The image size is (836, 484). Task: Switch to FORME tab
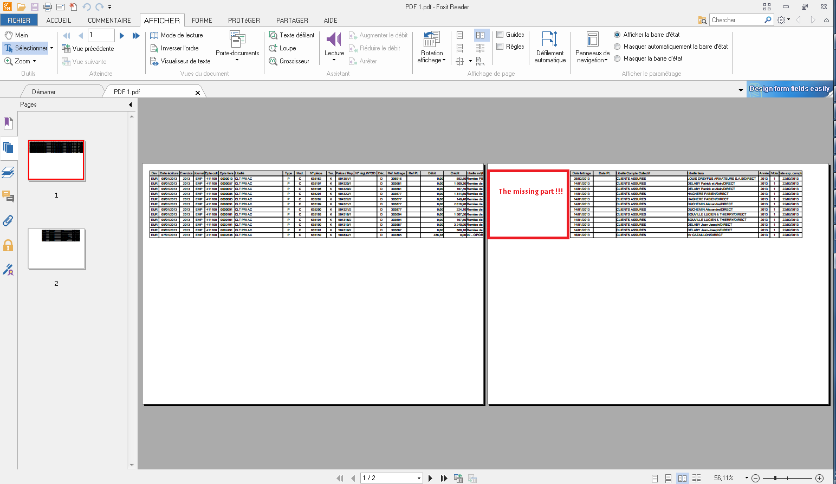coord(202,20)
